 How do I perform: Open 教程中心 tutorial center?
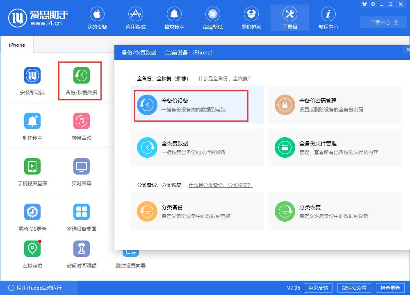click(328, 18)
